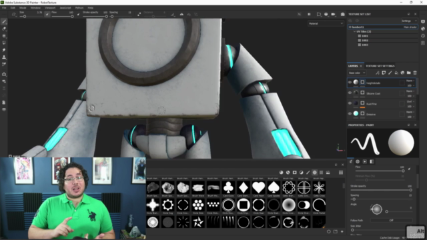This screenshot has height=240, width=427.
Task: Open the File menu
Action: [4, 8]
